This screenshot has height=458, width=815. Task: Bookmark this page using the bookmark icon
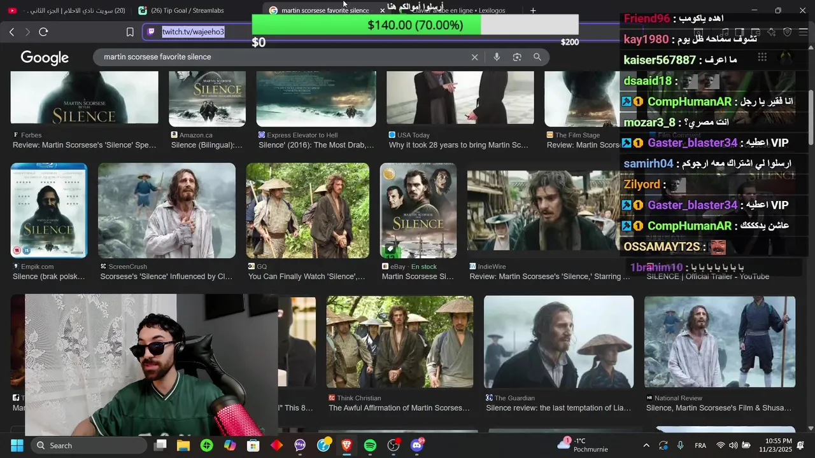(x=130, y=32)
